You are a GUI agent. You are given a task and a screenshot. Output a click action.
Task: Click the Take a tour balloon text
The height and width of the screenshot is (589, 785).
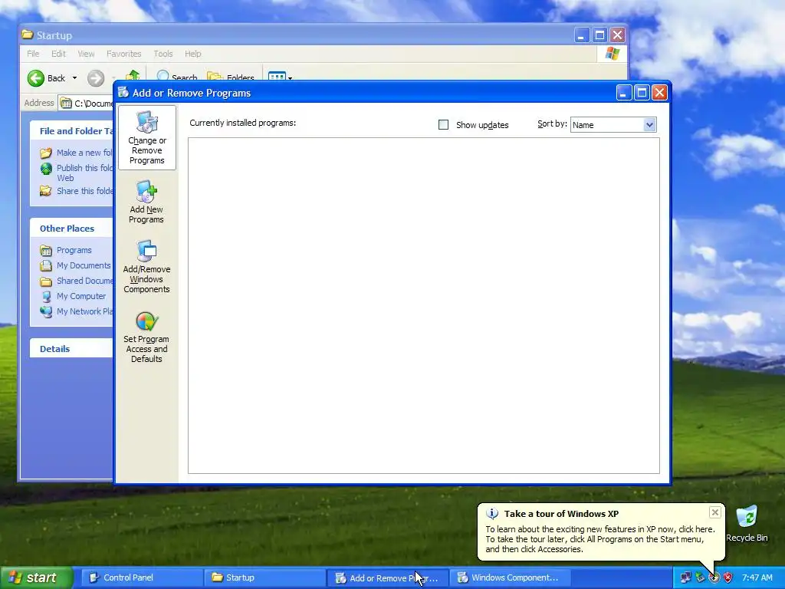[x=599, y=539]
